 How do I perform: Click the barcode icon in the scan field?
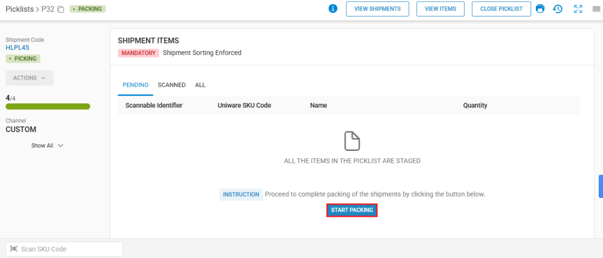(14, 249)
